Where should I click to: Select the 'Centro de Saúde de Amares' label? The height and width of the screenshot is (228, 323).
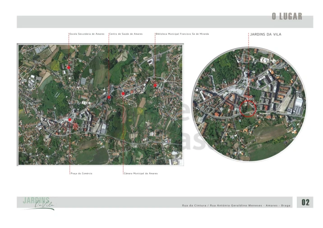(x=126, y=34)
